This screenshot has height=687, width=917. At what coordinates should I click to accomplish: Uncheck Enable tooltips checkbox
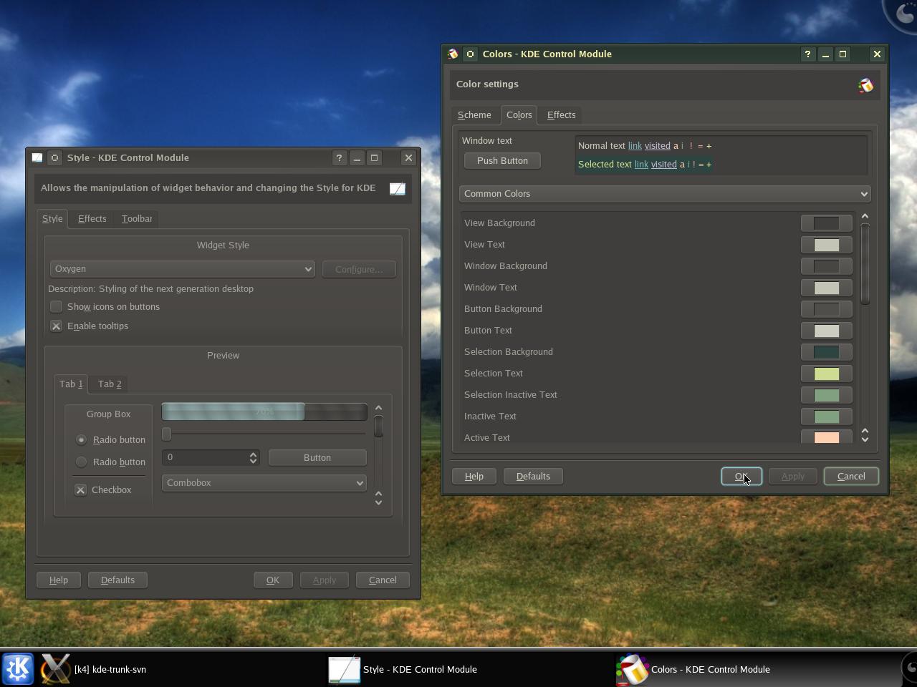pyautogui.click(x=56, y=326)
